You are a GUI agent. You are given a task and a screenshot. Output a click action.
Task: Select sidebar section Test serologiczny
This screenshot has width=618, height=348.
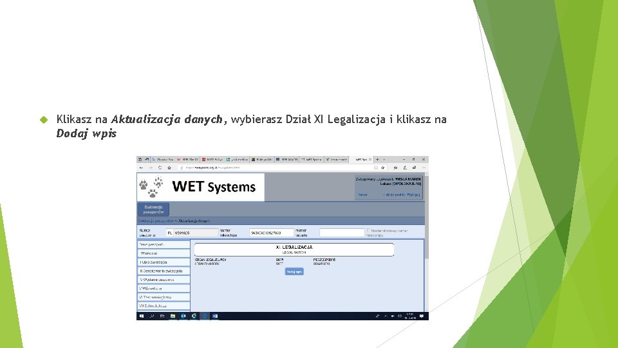(164, 297)
